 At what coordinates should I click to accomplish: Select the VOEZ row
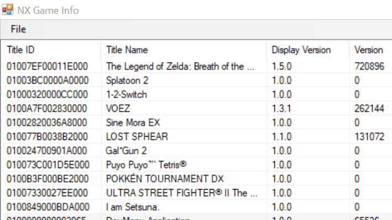point(197,109)
